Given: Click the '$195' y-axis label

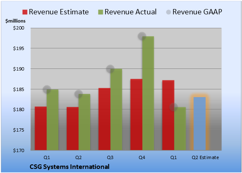Looking at the screenshot, I should tap(19, 48).
